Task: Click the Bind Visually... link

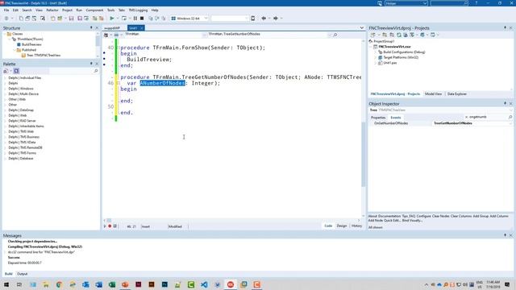Action: pyautogui.click(x=412, y=220)
